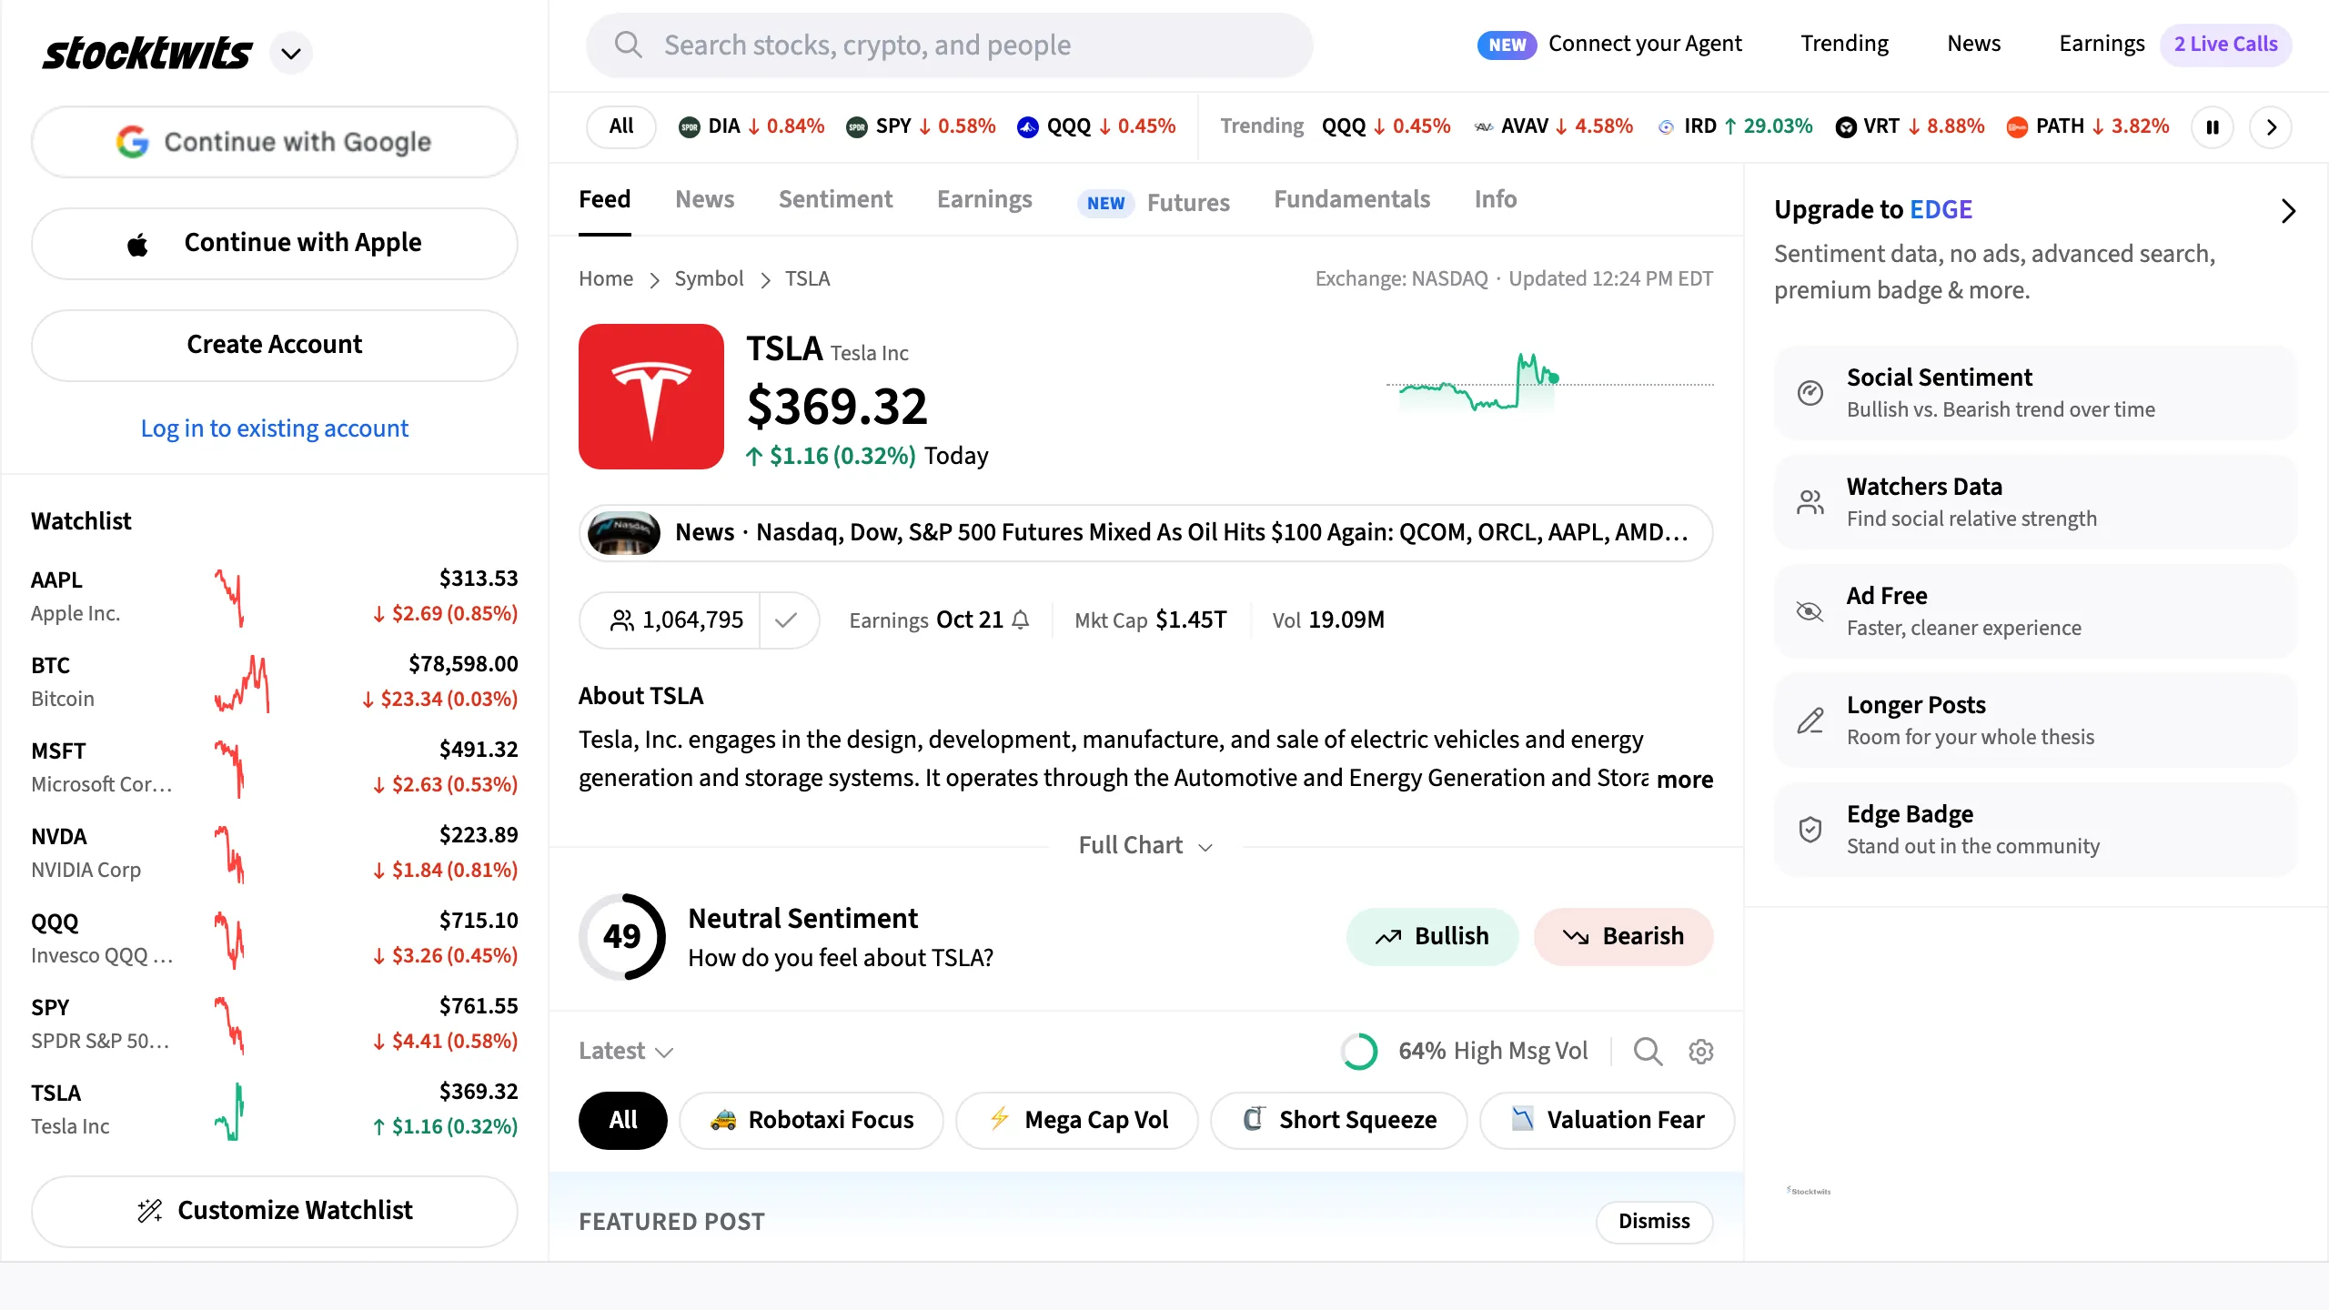Open the Longer Posts card
The height and width of the screenshot is (1310, 2329).
click(2035, 720)
